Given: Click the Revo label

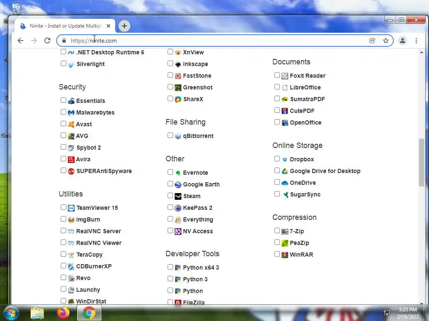Looking at the screenshot, I should point(83,278).
